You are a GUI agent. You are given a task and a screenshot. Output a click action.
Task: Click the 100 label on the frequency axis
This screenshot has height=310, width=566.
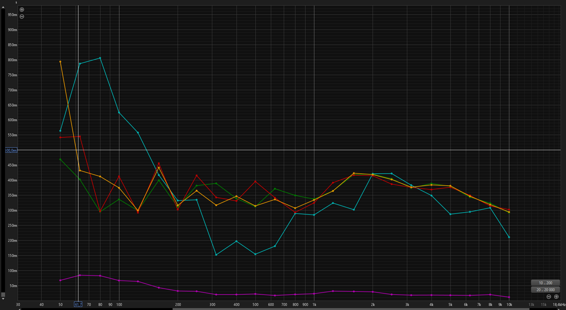click(119, 305)
